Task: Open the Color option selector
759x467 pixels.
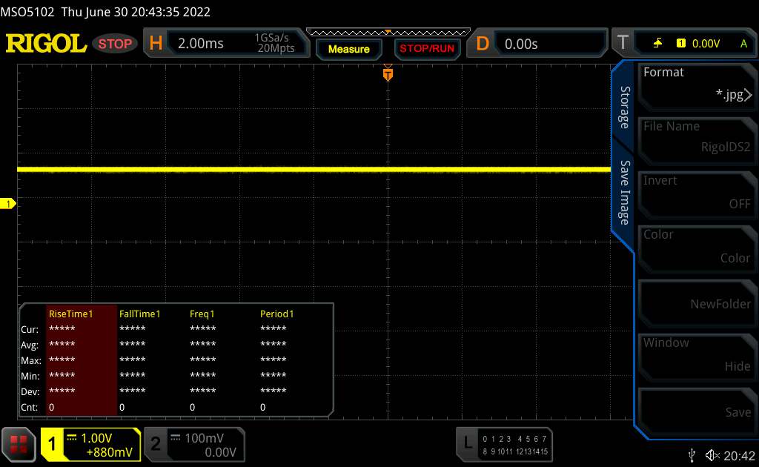Action: click(697, 247)
